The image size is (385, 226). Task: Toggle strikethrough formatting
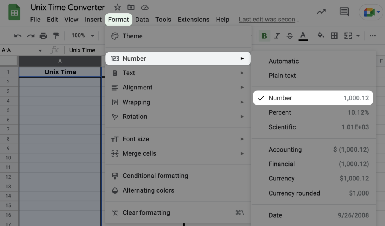click(x=290, y=36)
